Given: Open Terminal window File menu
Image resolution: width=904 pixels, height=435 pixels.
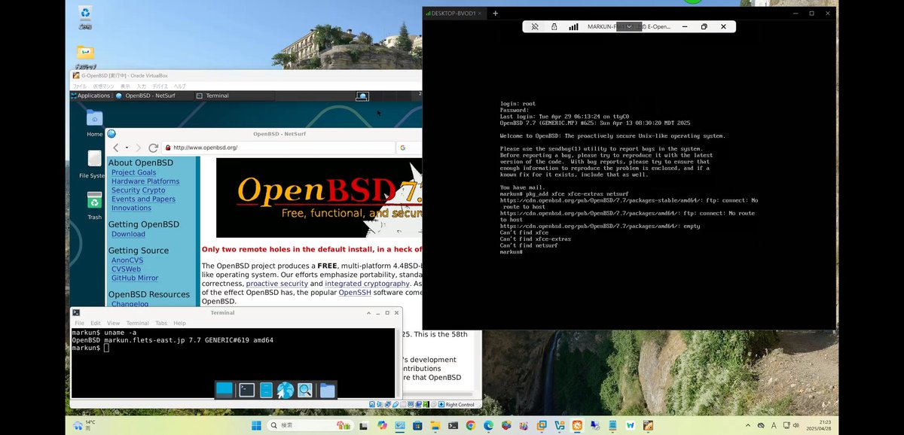Looking at the screenshot, I should (x=79, y=323).
